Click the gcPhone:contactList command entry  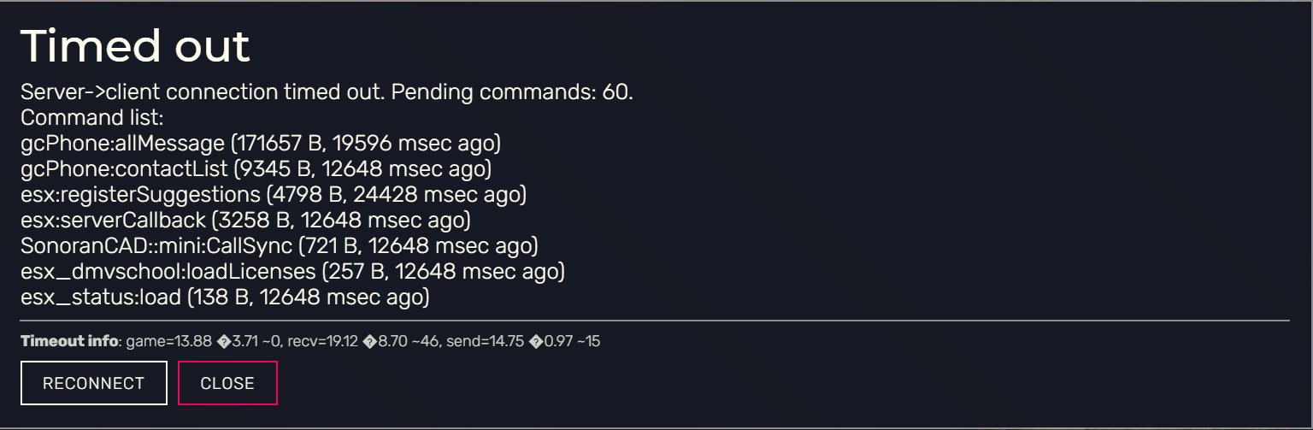pos(256,168)
